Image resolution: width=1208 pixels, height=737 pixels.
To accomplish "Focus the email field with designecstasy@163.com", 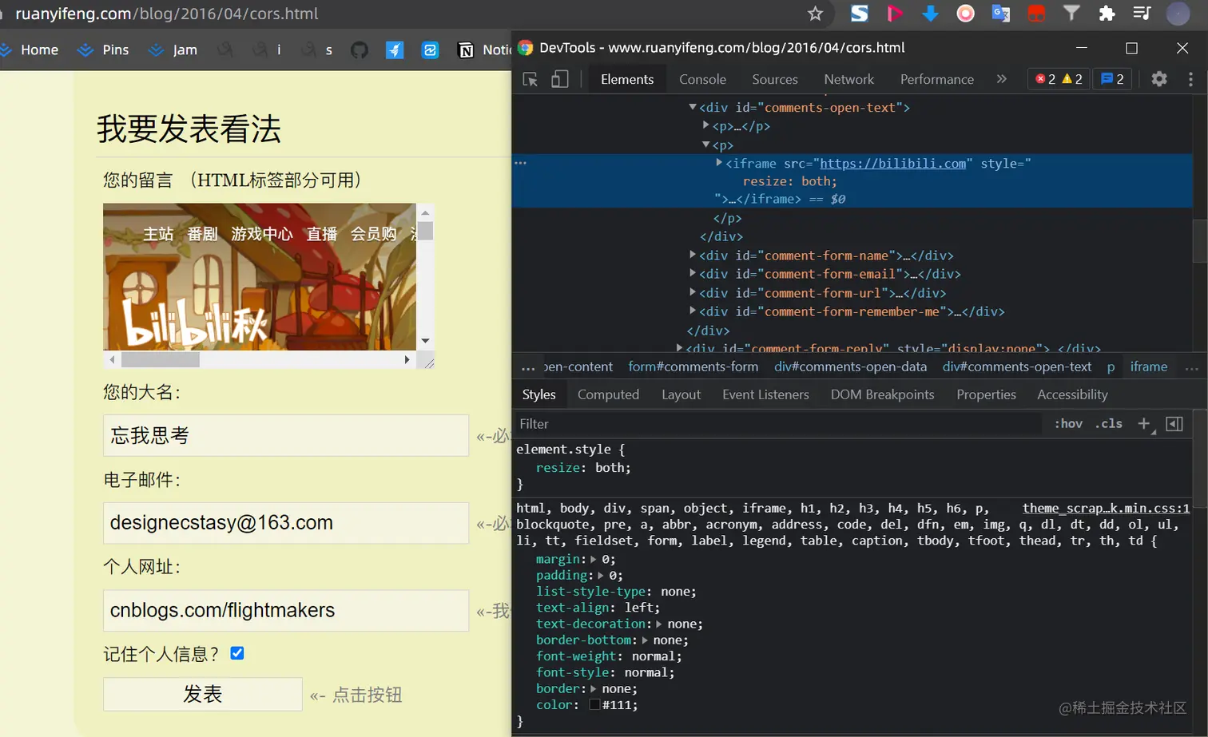I will coord(286,523).
